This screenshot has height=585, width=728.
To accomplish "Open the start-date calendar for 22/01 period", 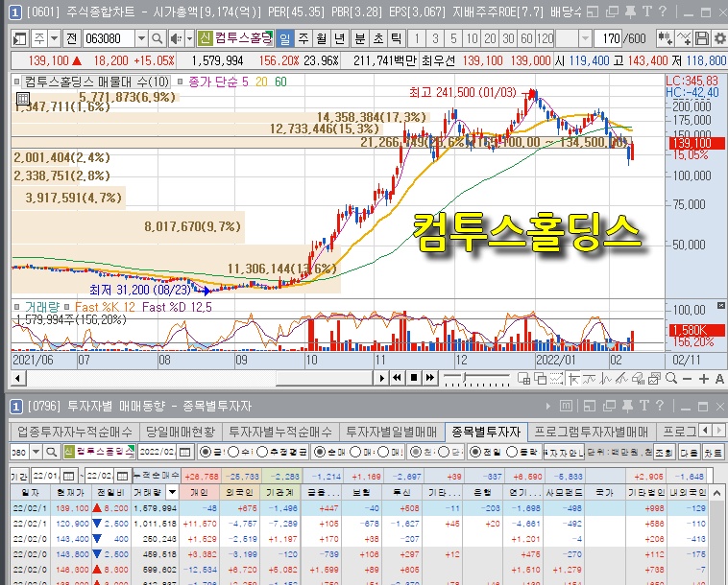I will coord(68,476).
